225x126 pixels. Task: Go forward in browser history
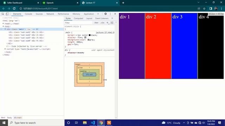(x=9, y=8)
